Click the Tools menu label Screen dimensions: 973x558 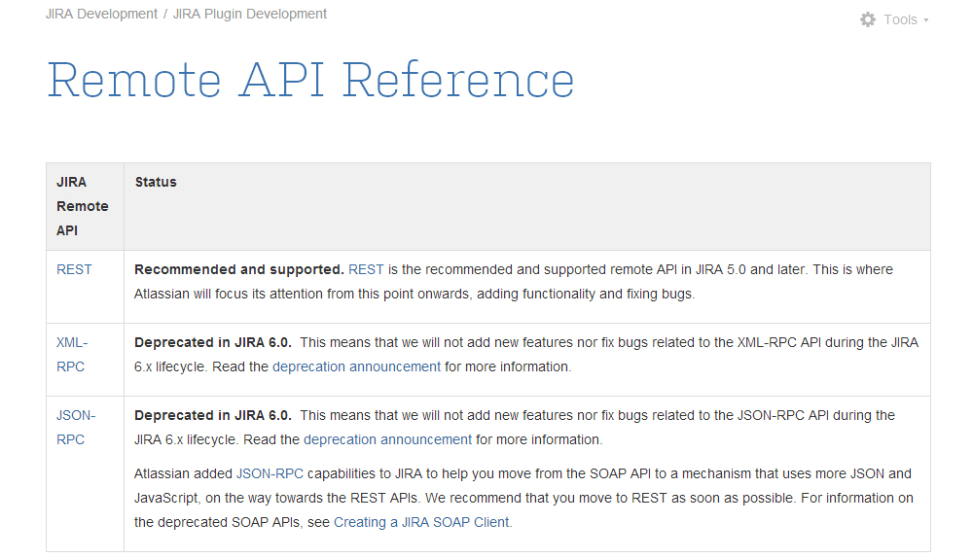click(x=900, y=19)
